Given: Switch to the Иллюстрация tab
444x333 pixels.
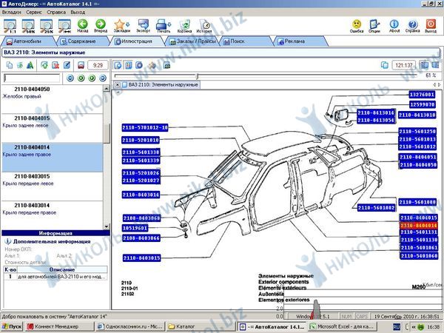Looking at the screenshot, I should 137,41.
